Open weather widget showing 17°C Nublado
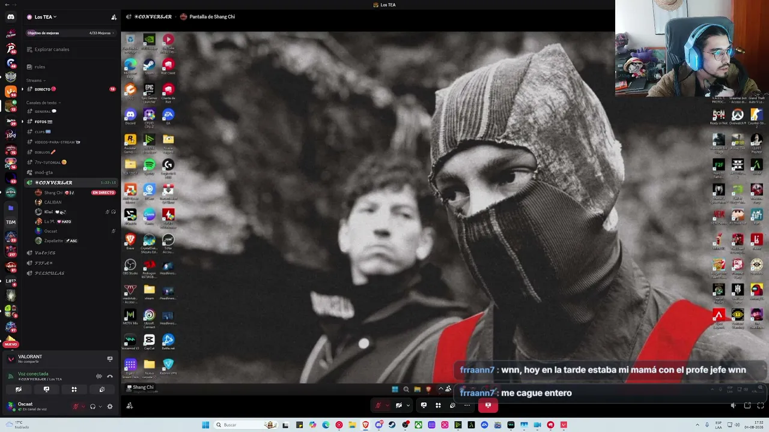Screen dimensions: 769x432 point(17,425)
